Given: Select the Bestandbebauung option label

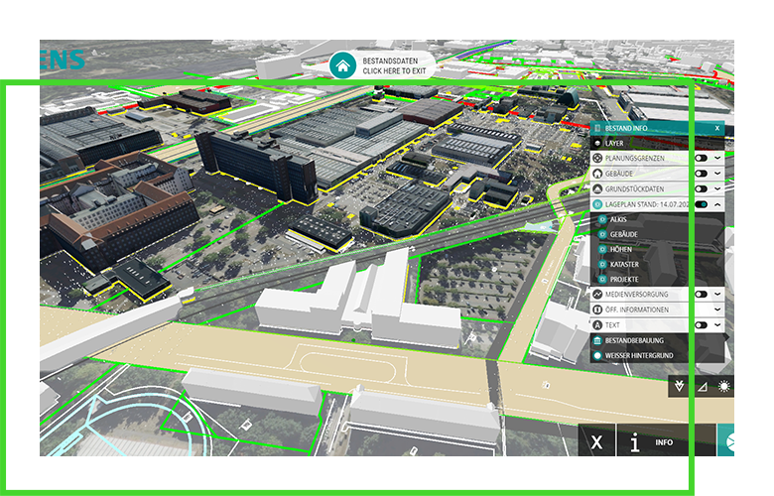Looking at the screenshot, I should coord(634,340).
